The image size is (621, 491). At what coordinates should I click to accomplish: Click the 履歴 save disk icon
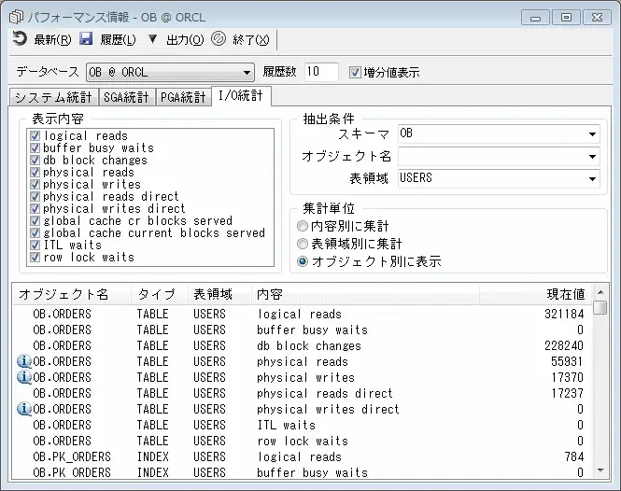point(86,38)
